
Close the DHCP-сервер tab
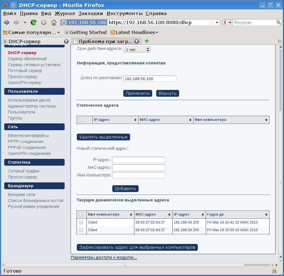pyautogui.click(x=66, y=41)
